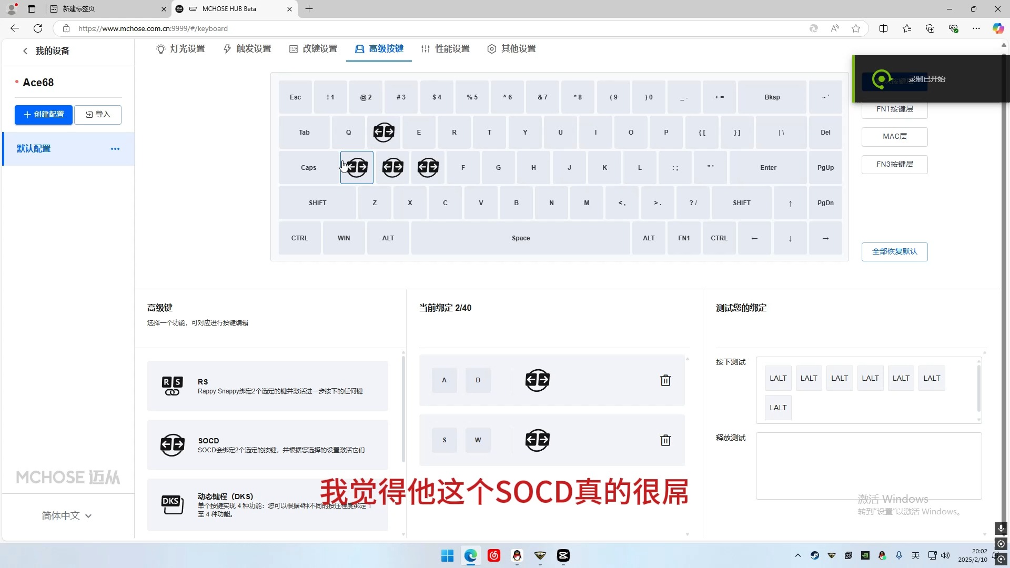Switch to 灯光设置 tab
The width and height of the screenshot is (1010, 568).
180,49
